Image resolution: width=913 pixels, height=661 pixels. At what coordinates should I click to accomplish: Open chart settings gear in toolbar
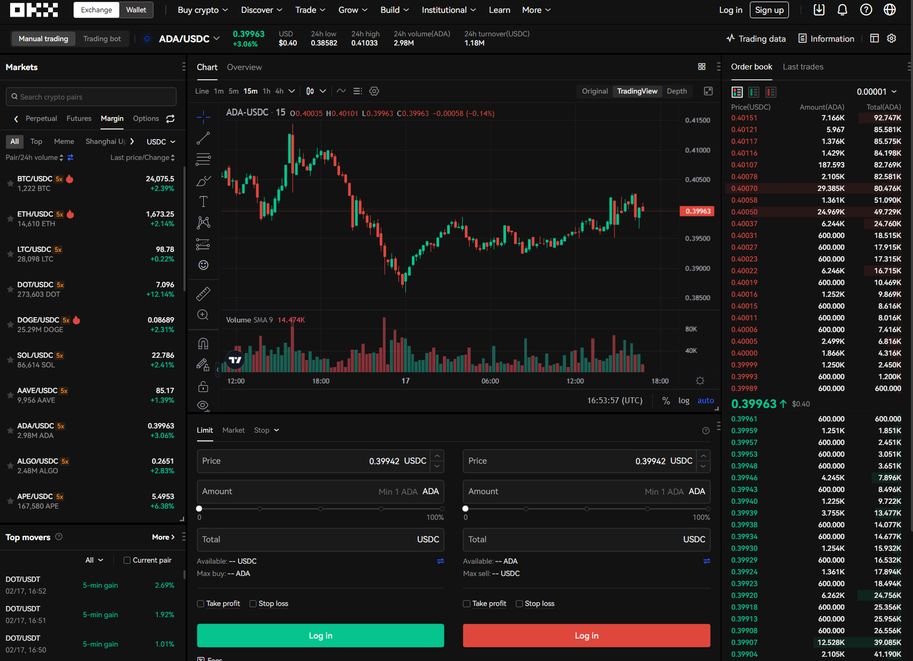(x=374, y=91)
